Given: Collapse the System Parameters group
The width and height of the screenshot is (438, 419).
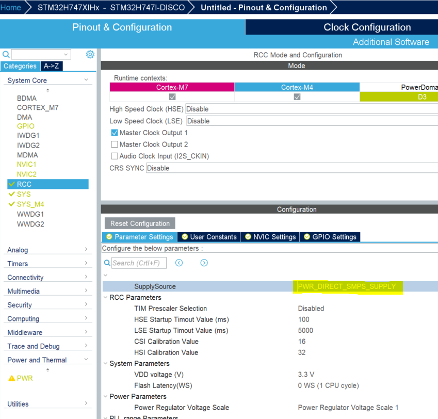Looking at the screenshot, I should pos(105,363).
